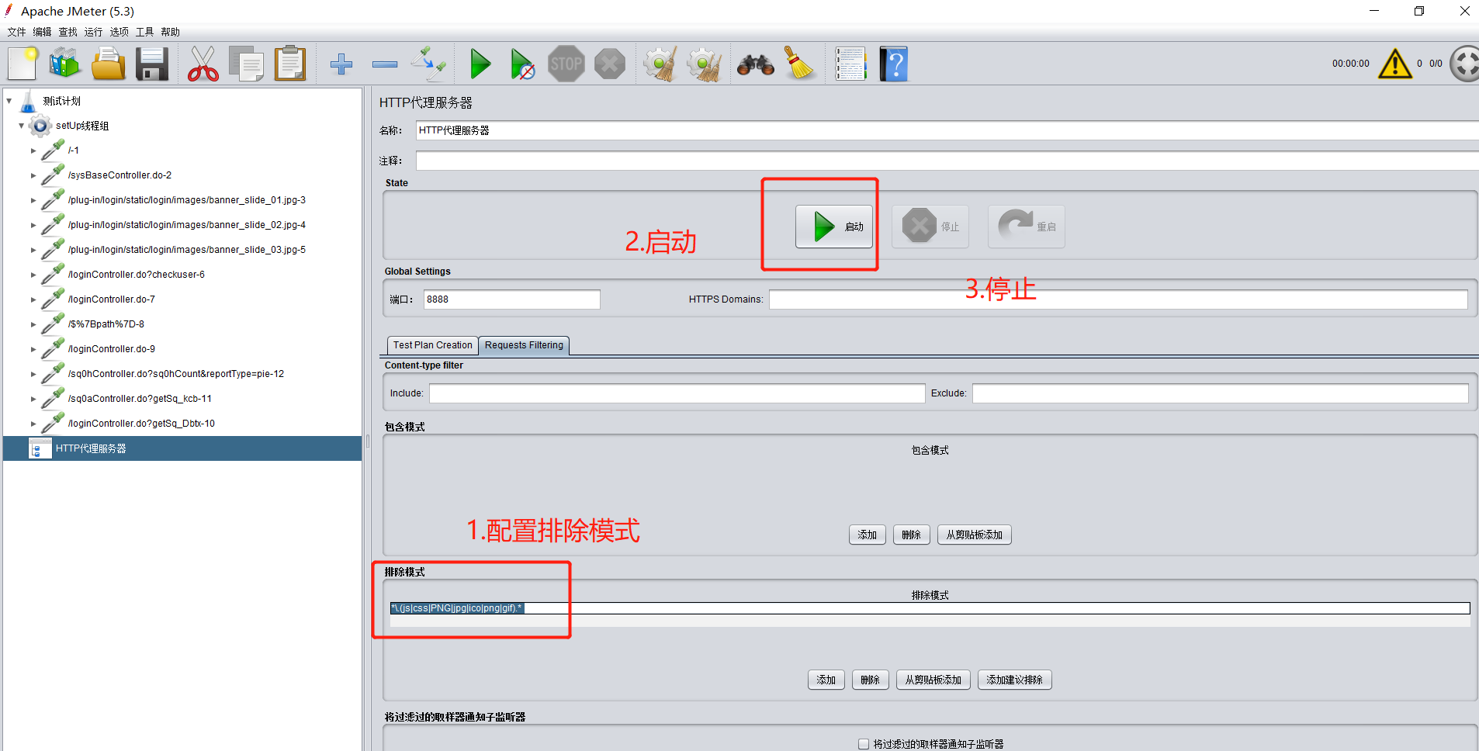Click the 名称 input field
1479x751 pixels.
coord(947,130)
